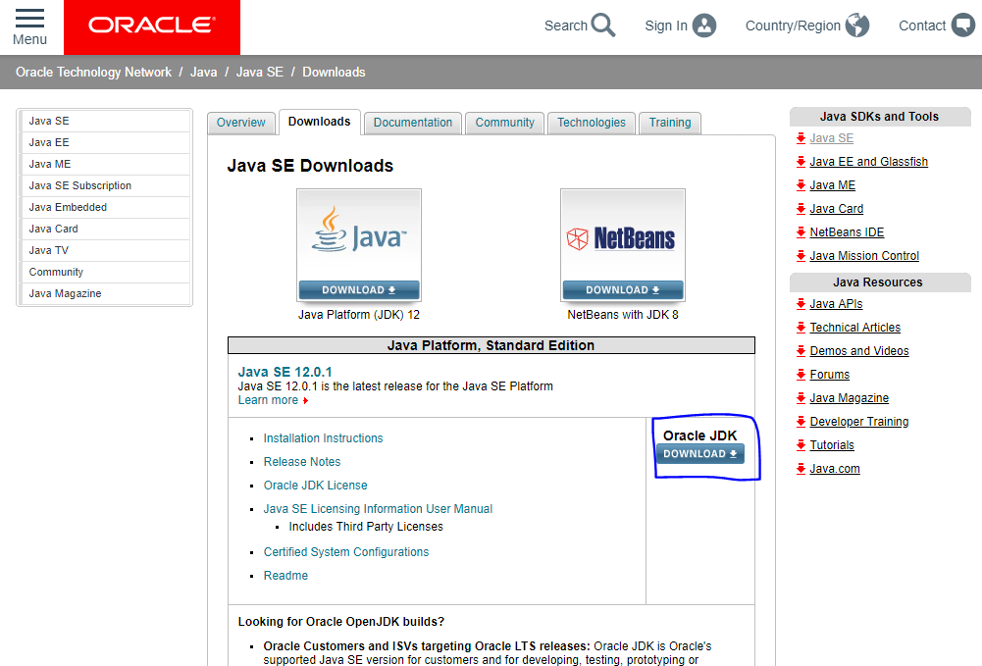The height and width of the screenshot is (666, 982).
Task: Click red arrow icon beside Java ME link
Action: coord(801,185)
